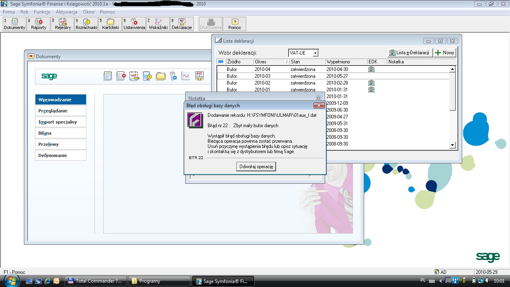Viewport: 510px width, 287px height.
Task: Open Deklaracje from the main toolbar
Action: click(x=182, y=24)
